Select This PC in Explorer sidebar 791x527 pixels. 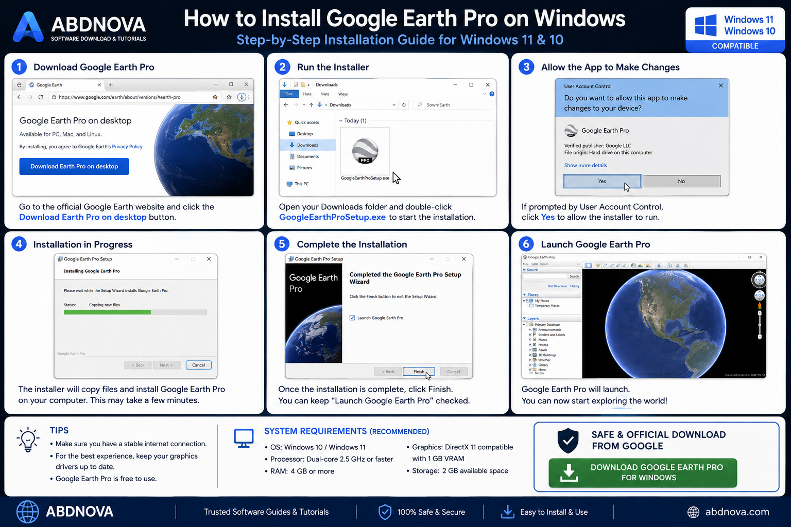coord(298,184)
